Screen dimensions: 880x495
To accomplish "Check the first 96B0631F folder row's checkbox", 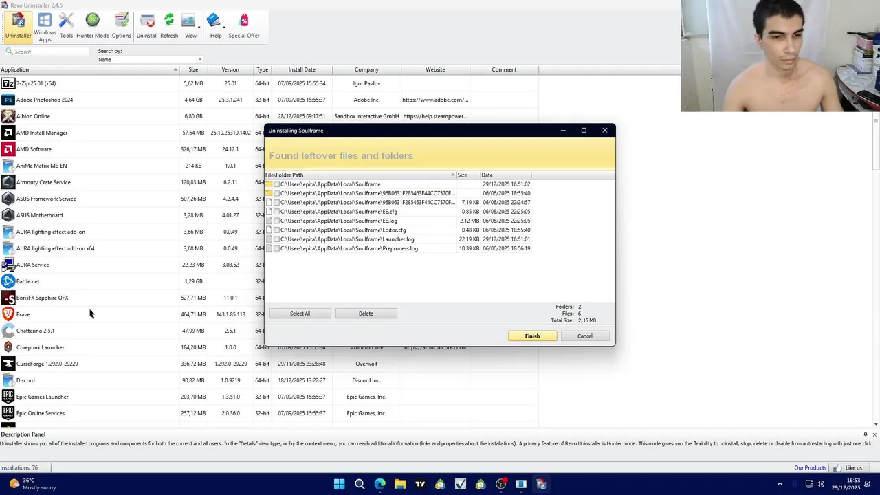I will pyautogui.click(x=276, y=193).
